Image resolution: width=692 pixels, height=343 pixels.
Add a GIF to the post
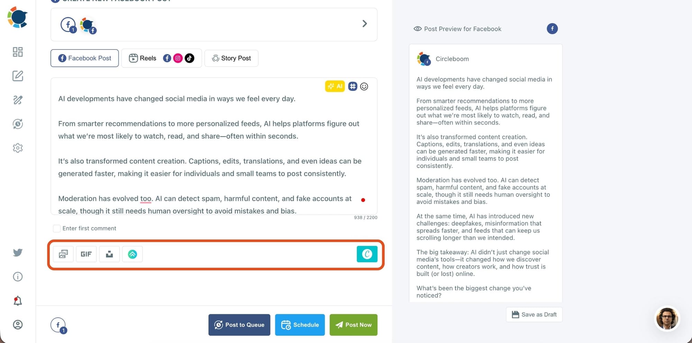click(86, 254)
